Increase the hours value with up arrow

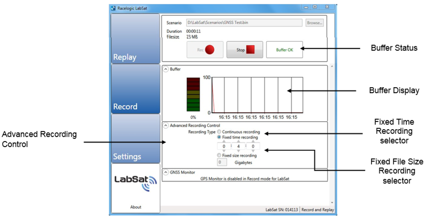pos(224,141)
